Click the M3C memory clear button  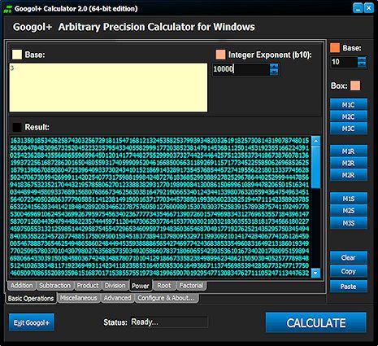click(x=349, y=129)
